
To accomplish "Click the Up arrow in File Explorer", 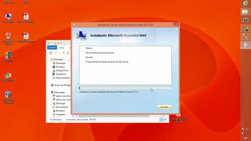I will click(64, 52).
